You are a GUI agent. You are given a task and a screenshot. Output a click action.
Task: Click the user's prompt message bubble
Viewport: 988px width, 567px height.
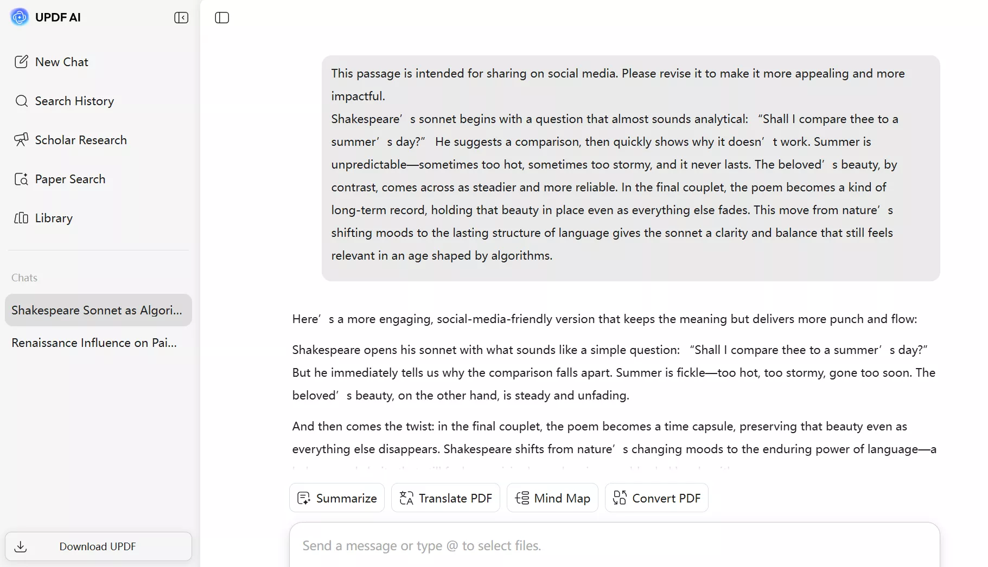[x=630, y=168]
